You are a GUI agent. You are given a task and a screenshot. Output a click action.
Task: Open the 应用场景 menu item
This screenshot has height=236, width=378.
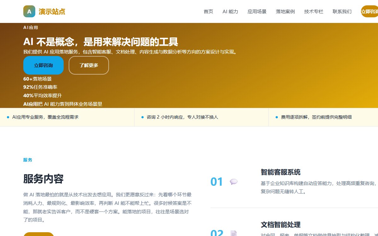[257, 11]
